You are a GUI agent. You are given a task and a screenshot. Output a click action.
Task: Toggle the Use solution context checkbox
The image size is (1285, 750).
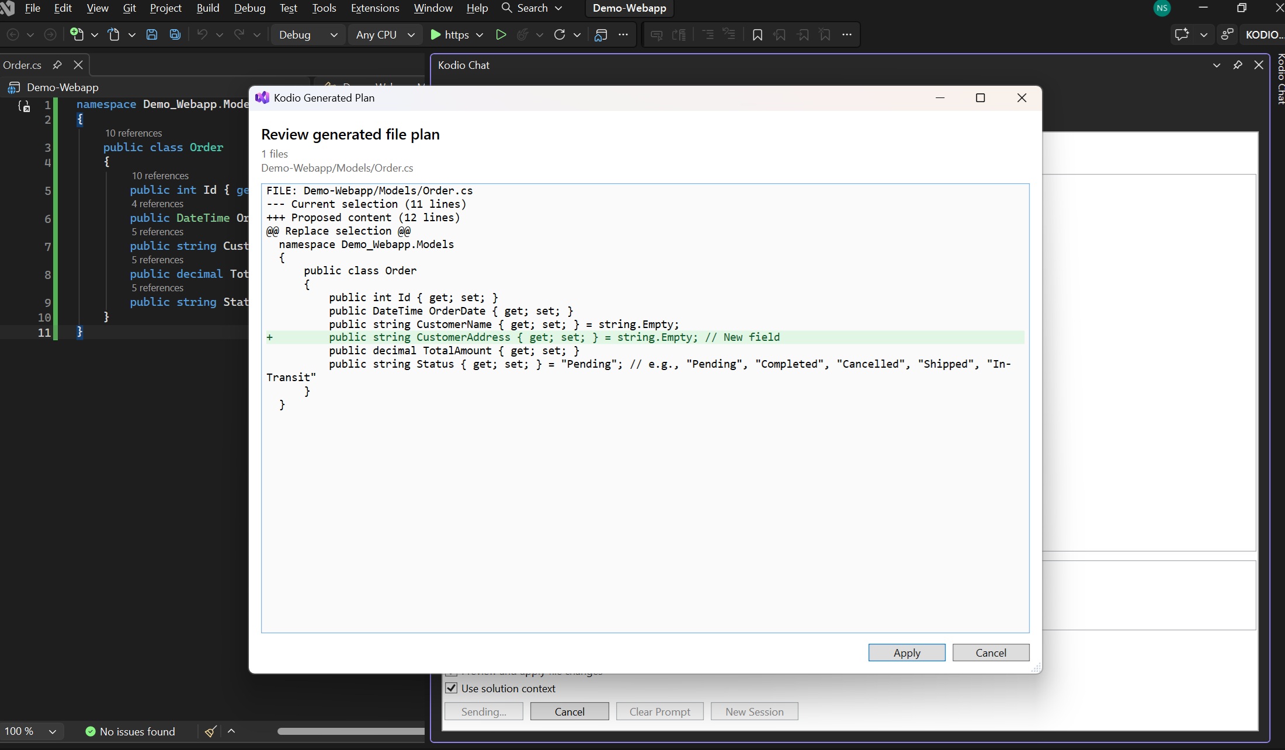click(452, 688)
